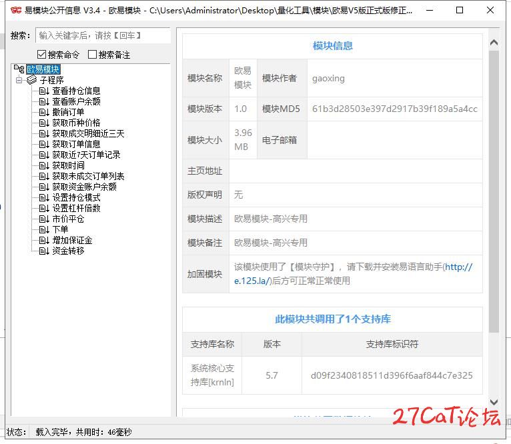This screenshot has height=444, width=511.
Task: Click the 支持库标识符 column header
Action: coord(392,344)
